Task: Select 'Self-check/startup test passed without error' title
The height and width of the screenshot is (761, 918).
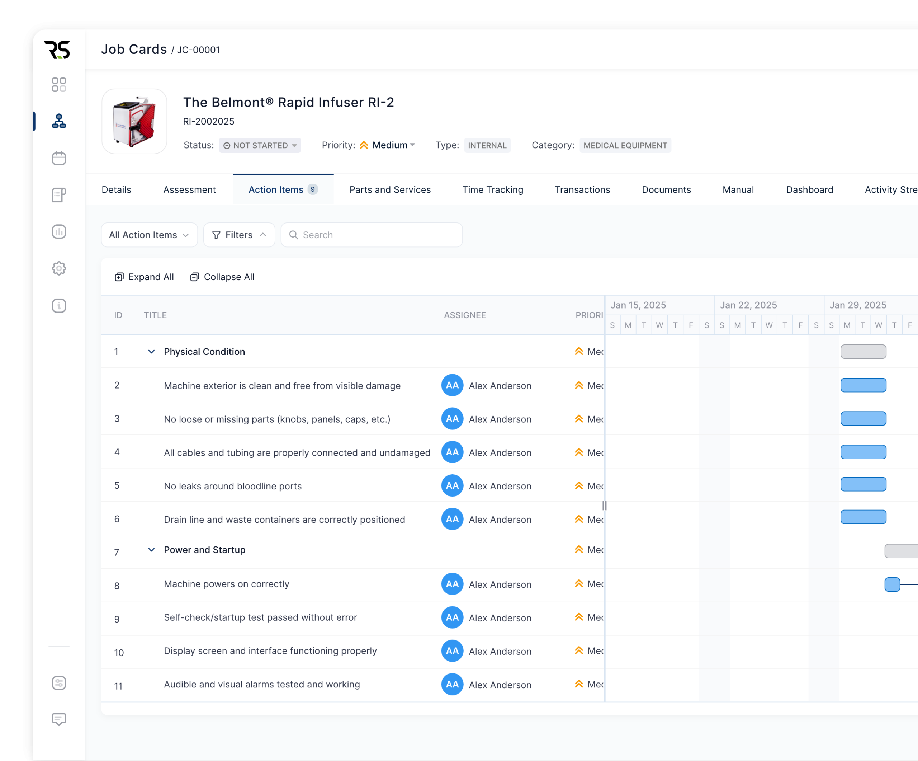Action: (261, 617)
